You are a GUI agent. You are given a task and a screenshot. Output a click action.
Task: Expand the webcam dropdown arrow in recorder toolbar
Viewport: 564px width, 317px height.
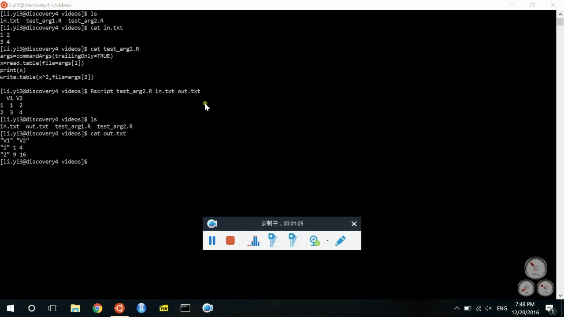327,241
